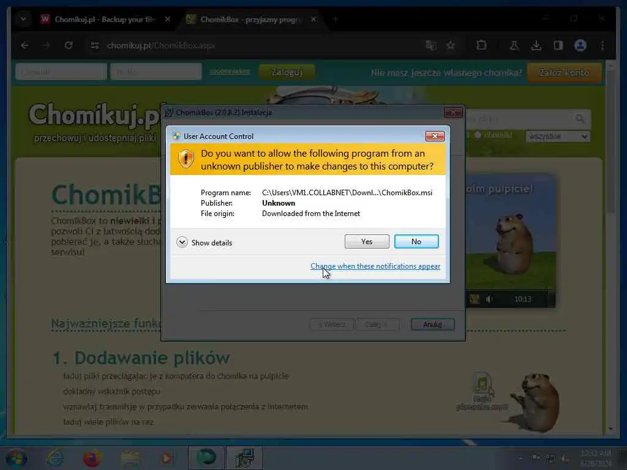The image size is (627, 470).
Task: Open the browser extensions puzzle icon
Action: coord(481,45)
